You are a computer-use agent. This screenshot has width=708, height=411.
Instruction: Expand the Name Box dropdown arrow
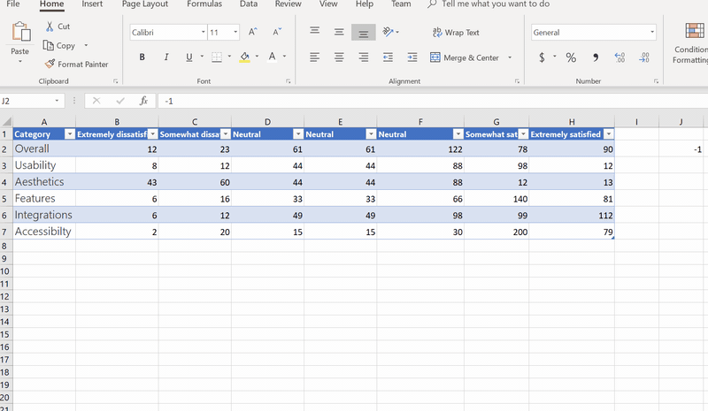pos(57,101)
